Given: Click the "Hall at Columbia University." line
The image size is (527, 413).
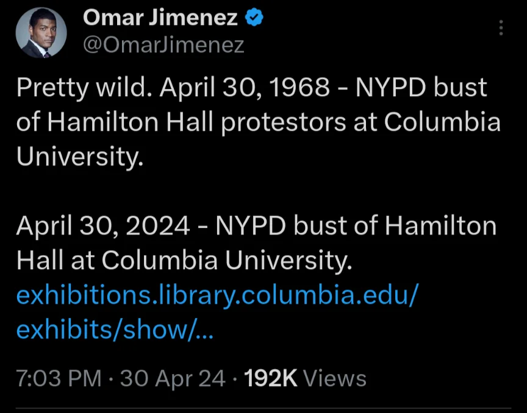Looking at the screenshot, I should click(x=184, y=261).
